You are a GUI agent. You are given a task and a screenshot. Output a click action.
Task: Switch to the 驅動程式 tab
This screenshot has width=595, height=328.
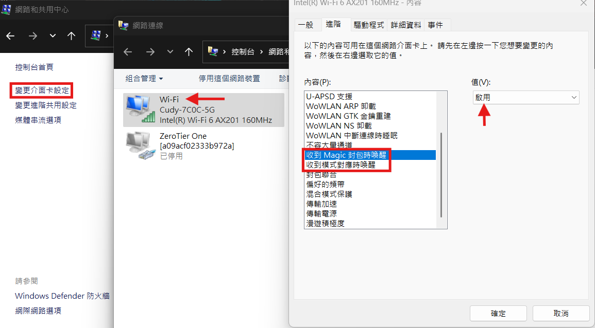click(368, 25)
